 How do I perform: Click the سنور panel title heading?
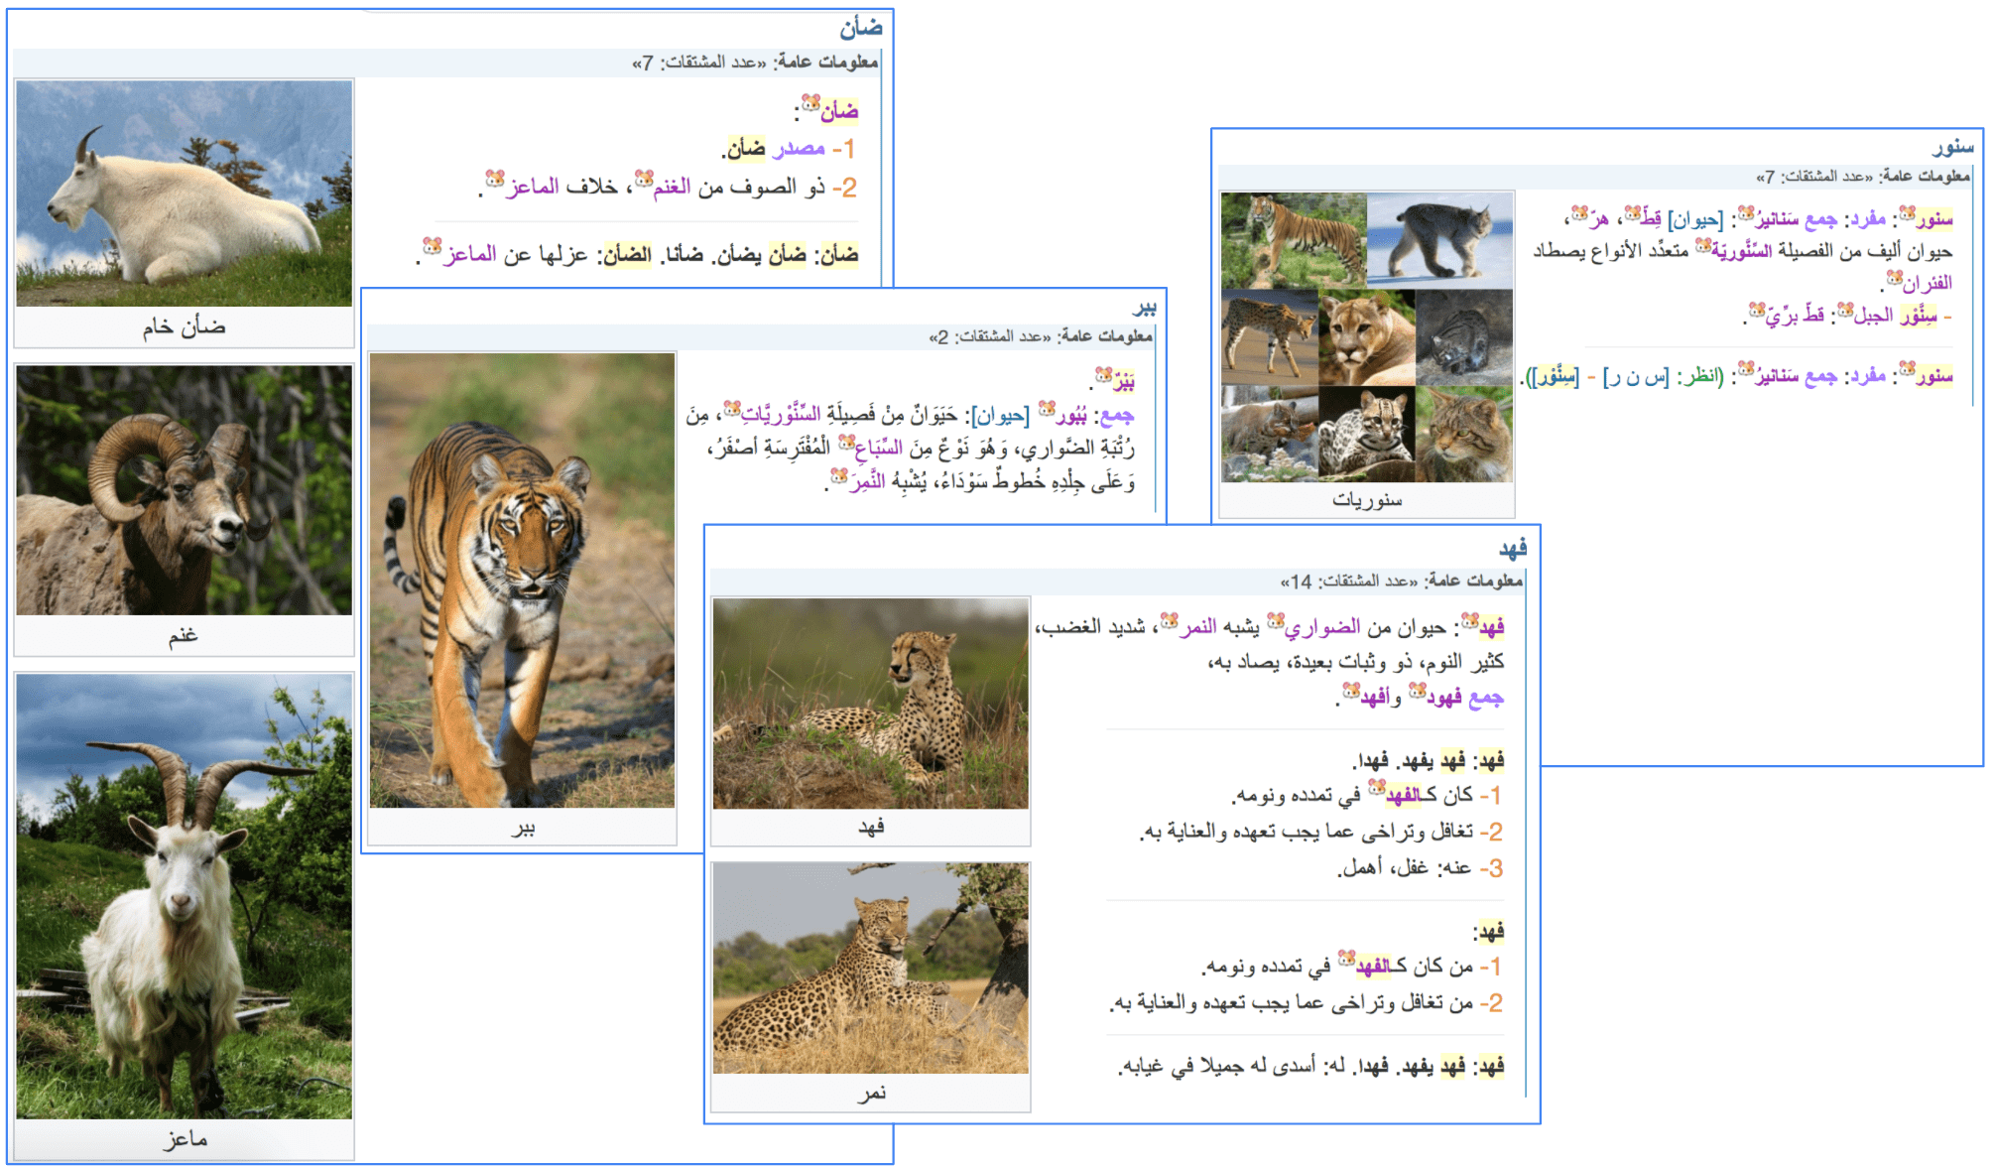click(1952, 147)
